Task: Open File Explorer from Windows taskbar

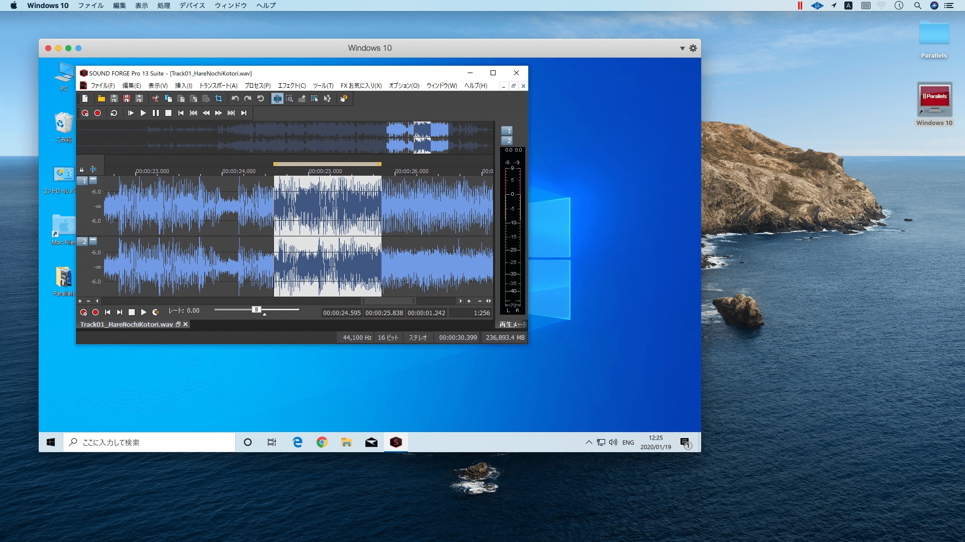Action: tap(347, 442)
